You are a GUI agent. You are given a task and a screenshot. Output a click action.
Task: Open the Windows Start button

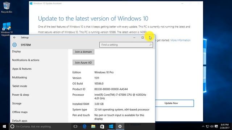[x=4, y=126]
